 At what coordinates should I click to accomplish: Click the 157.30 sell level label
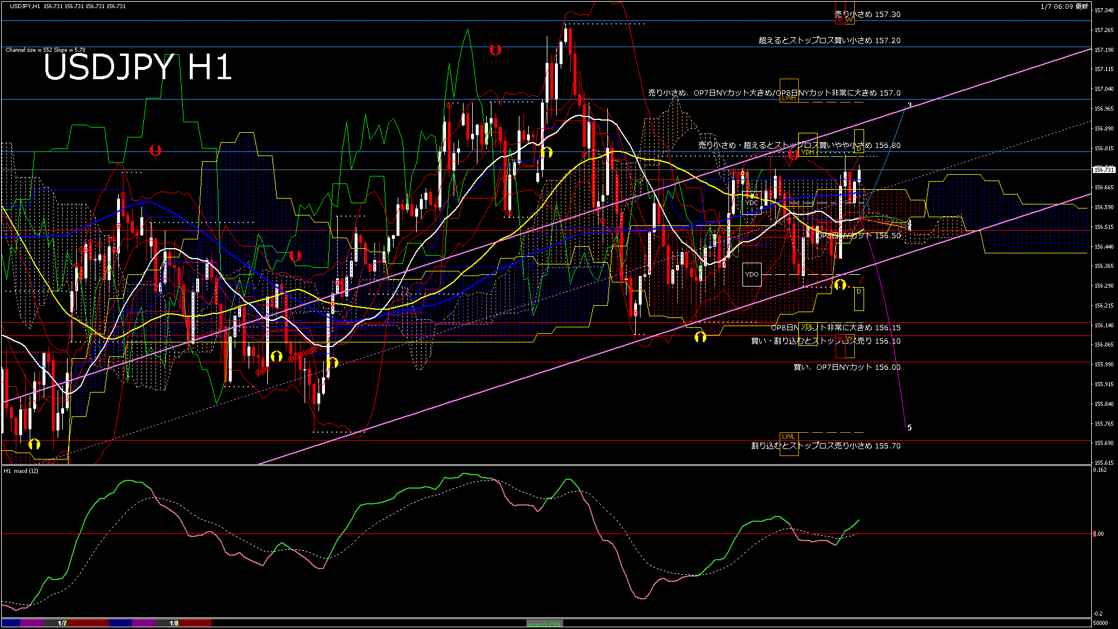[867, 15]
